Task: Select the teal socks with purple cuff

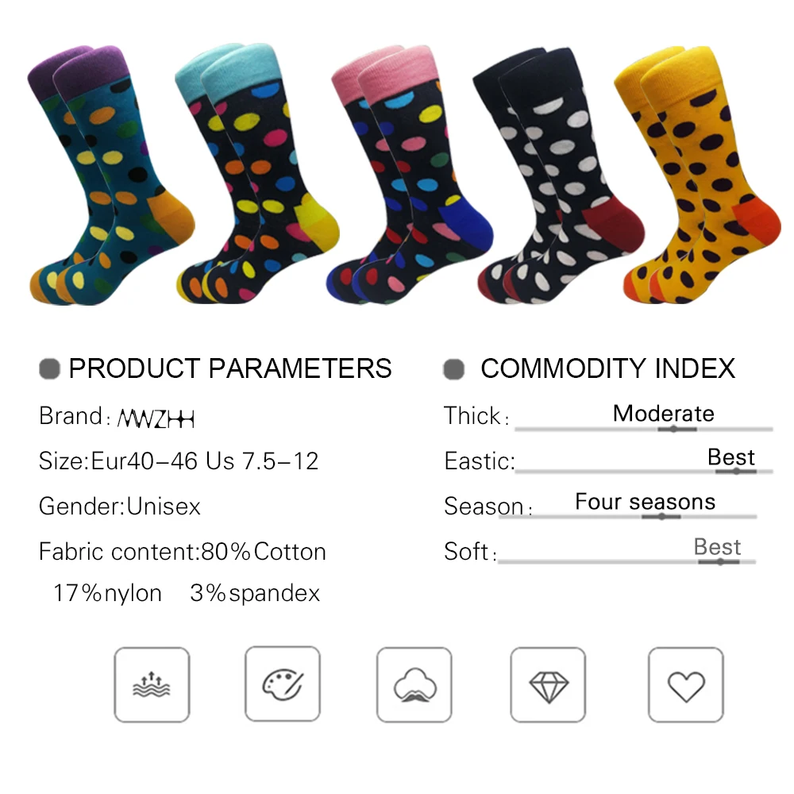Action: (111, 175)
